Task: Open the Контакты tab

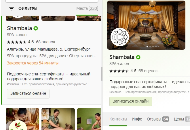Action: pyautogui.click(x=118, y=119)
